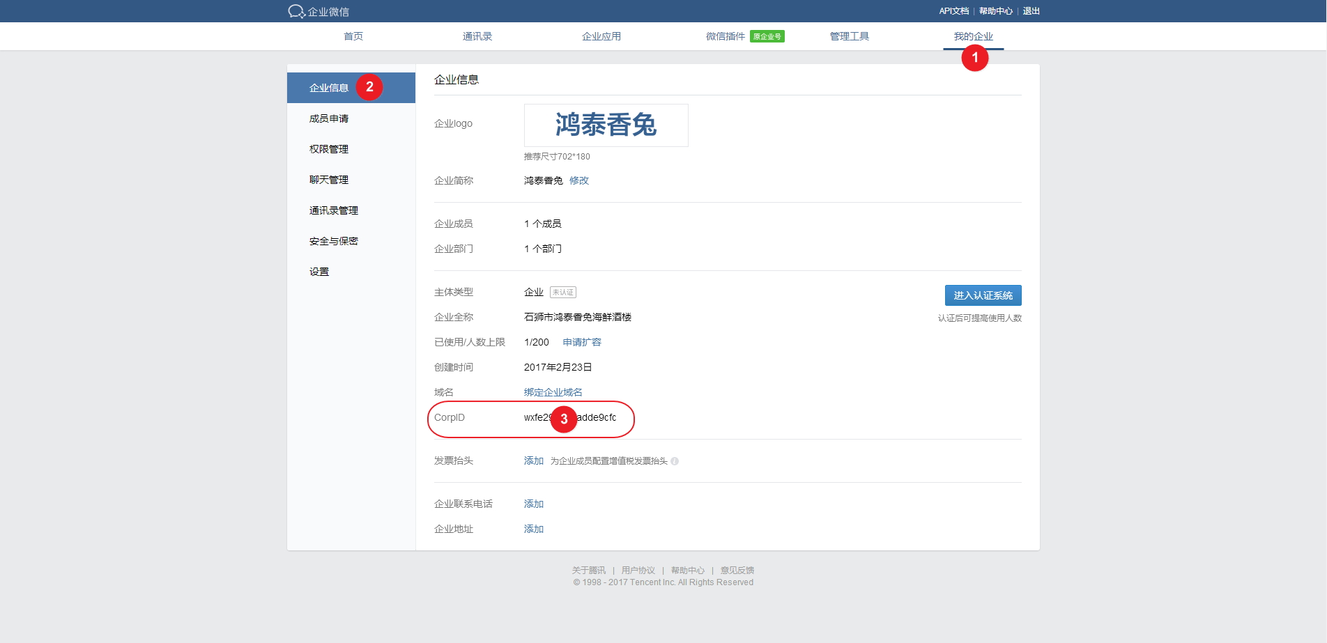The width and height of the screenshot is (1327, 643).
Task: Click the 绑定企业域名 link
Action: coord(553,392)
